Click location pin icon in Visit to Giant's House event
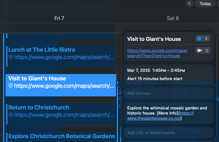The image size is (219, 142). (x=11, y=86)
